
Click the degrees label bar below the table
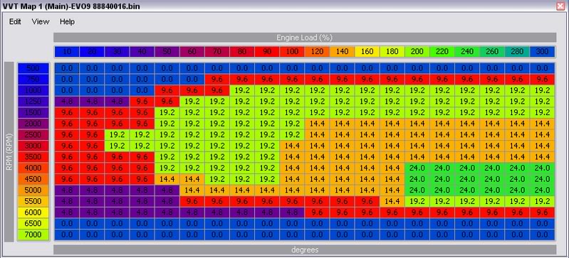pyautogui.click(x=305, y=249)
